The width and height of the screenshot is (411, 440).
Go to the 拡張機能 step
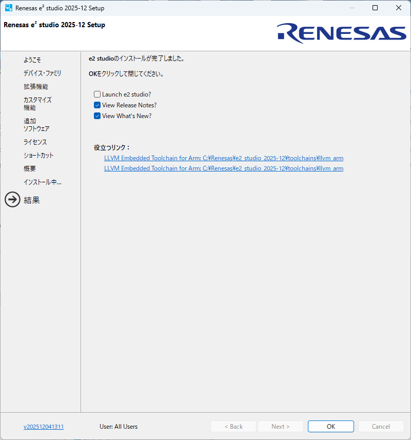click(x=36, y=87)
